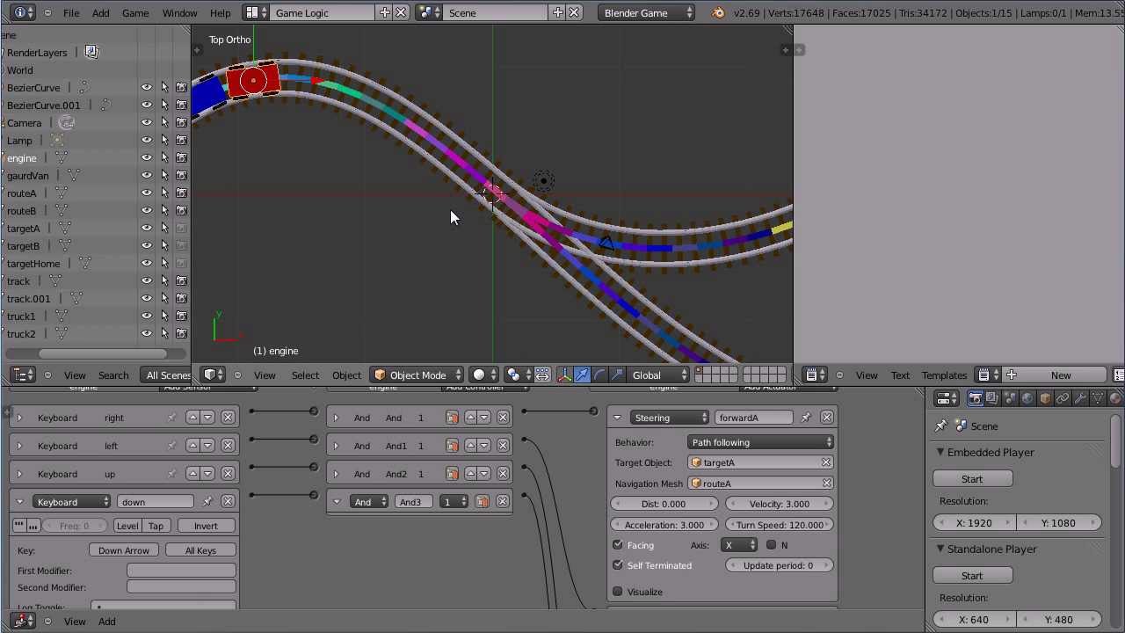Image resolution: width=1125 pixels, height=633 pixels.
Task: Open the Blender Game engine dropdown
Action: pyautogui.click(x=648, y=13)
